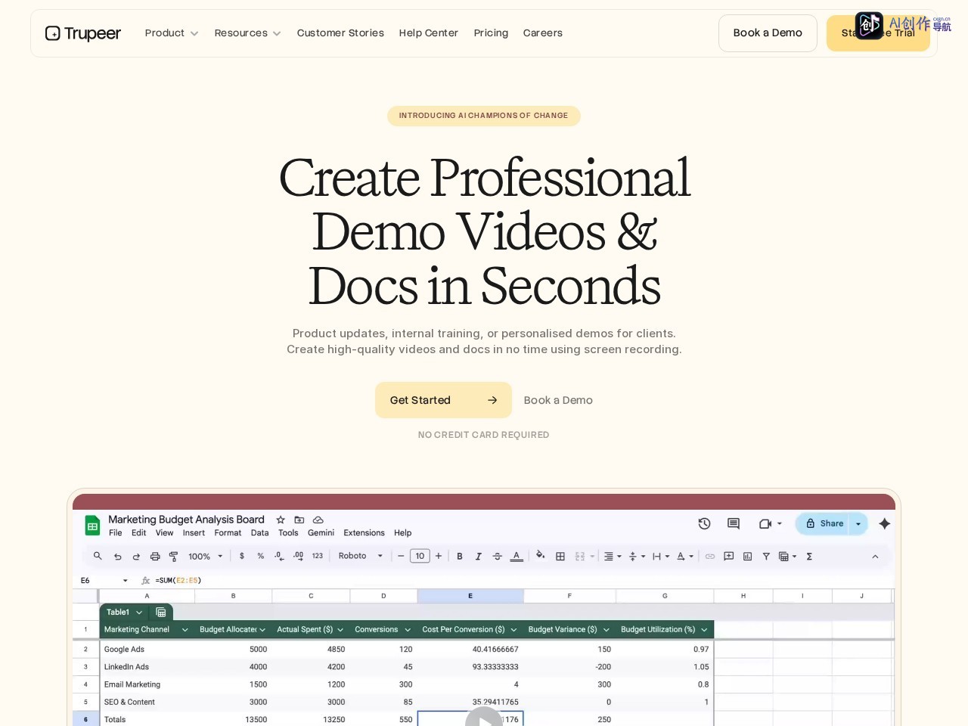Apply percent format icon

click(x=261, y=556)
